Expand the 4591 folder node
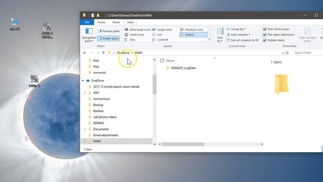 85,93
